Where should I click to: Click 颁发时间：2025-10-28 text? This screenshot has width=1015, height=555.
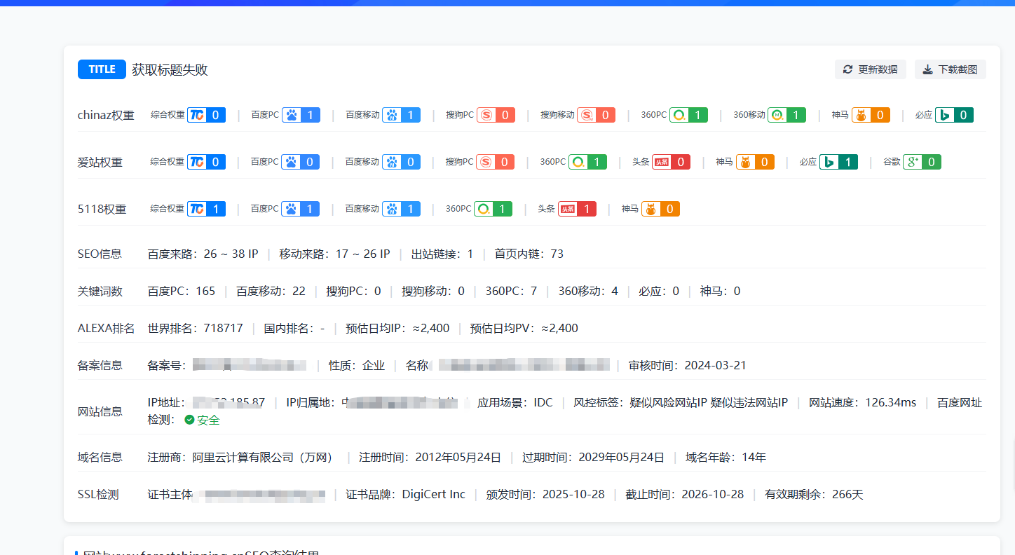545,494
